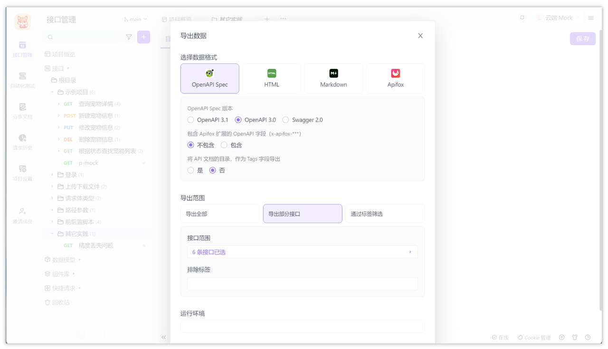Collapse the 示例项目 folder
The image size is (608, 349).
52,92
